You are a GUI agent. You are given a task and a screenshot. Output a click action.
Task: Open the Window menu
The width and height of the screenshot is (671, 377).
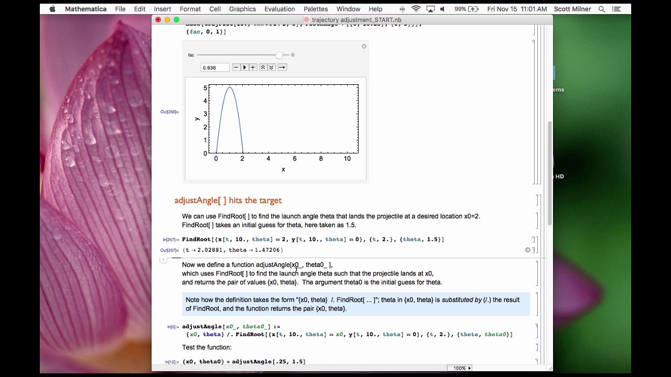(x=348, y=9)
